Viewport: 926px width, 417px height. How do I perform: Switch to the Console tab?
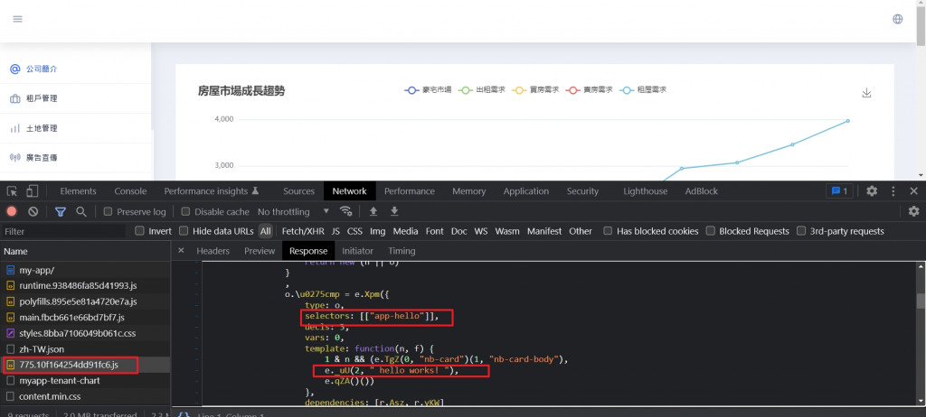tap(130, 191)
